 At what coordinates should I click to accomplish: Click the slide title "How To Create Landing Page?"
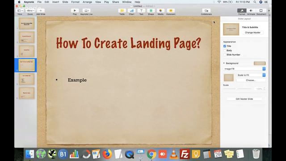[x=128, y=43]
